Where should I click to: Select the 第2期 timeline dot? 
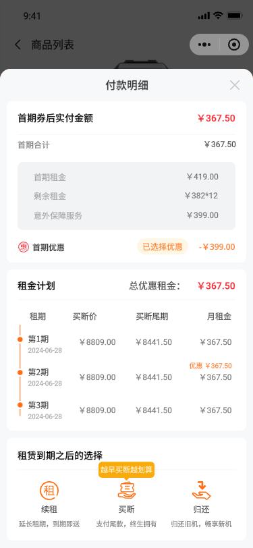coord(20,373)
